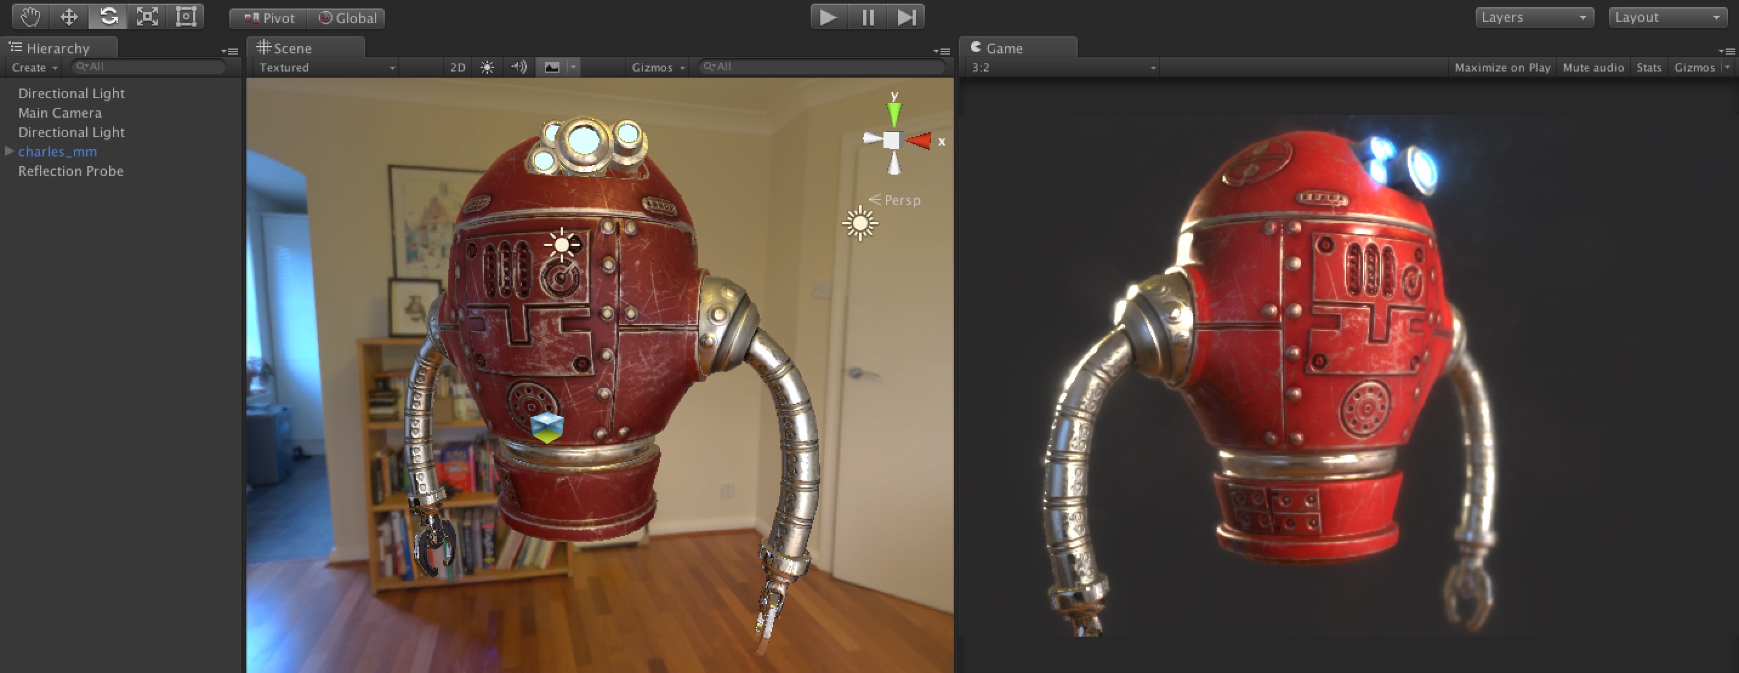This screenshot has width=1739, height=673.
Task: Toggle scene audio in Scene view
Action: tap(518, 67)
